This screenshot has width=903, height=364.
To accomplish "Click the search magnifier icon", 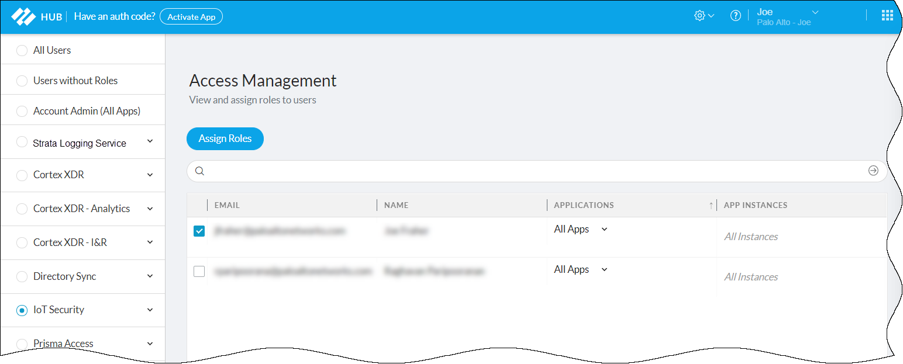I will coord(199,171).
